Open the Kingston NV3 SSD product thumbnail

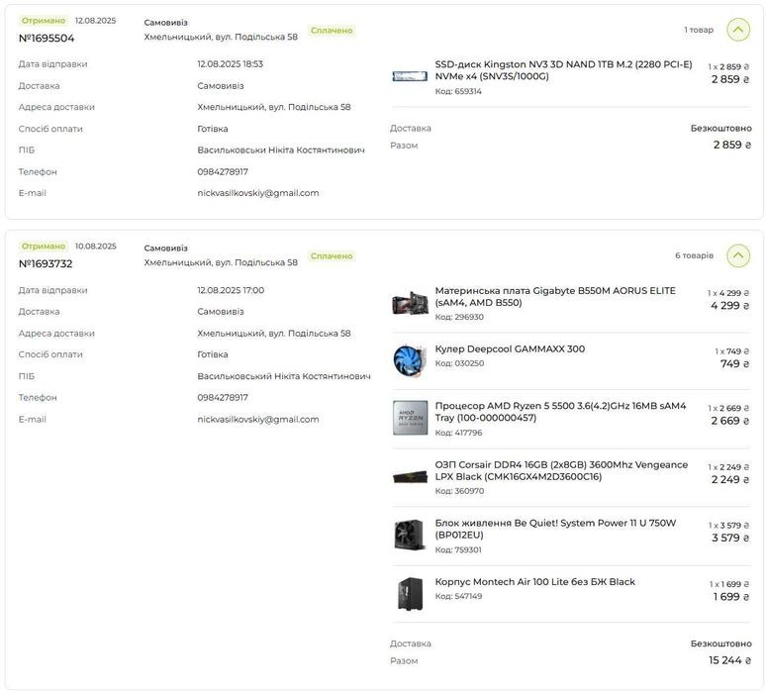[410, 76]
